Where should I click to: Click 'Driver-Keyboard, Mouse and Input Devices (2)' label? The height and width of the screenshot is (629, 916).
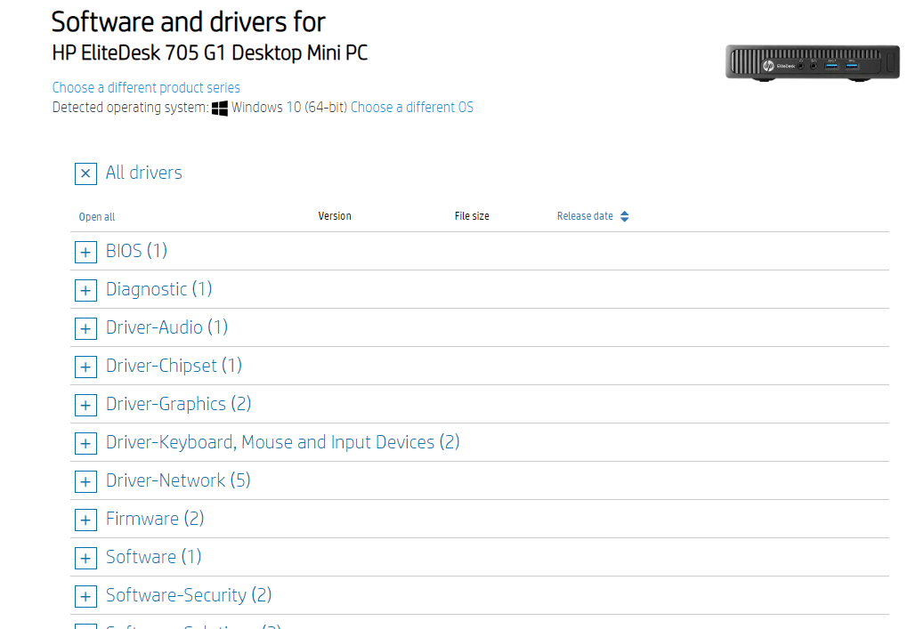[x=283, y=442]
